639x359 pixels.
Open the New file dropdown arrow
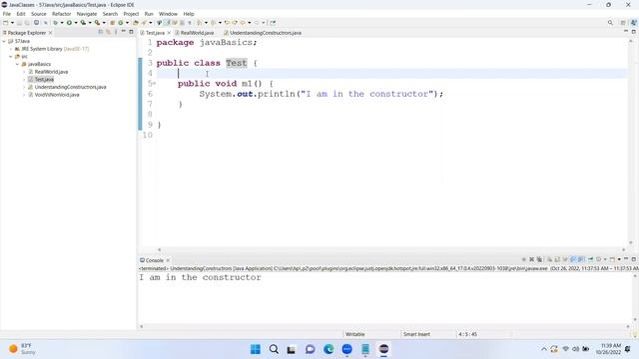click(12, 23)
